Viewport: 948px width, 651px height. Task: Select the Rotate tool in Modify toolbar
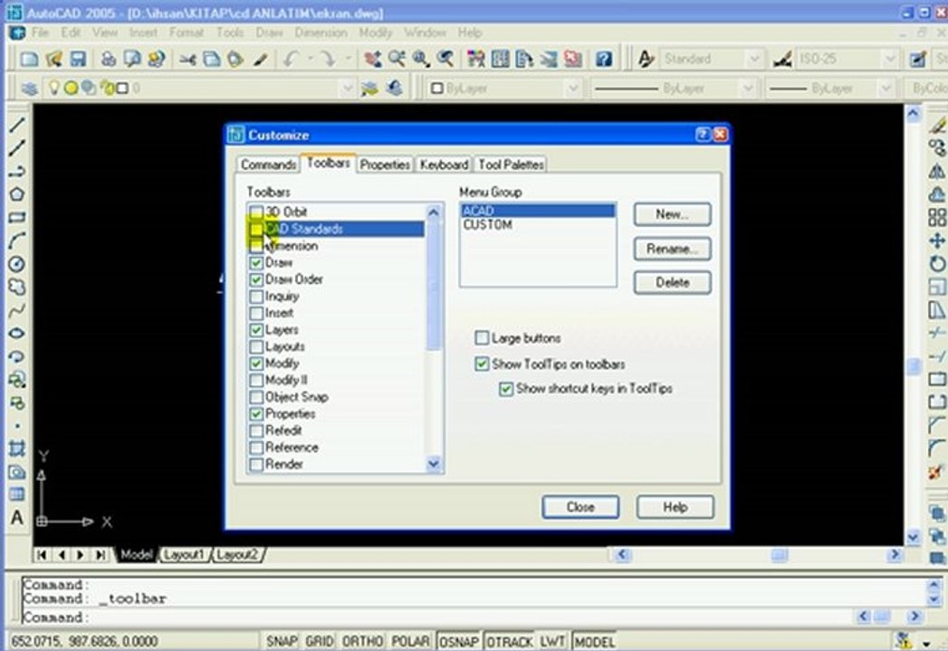(x=937, y=264)
